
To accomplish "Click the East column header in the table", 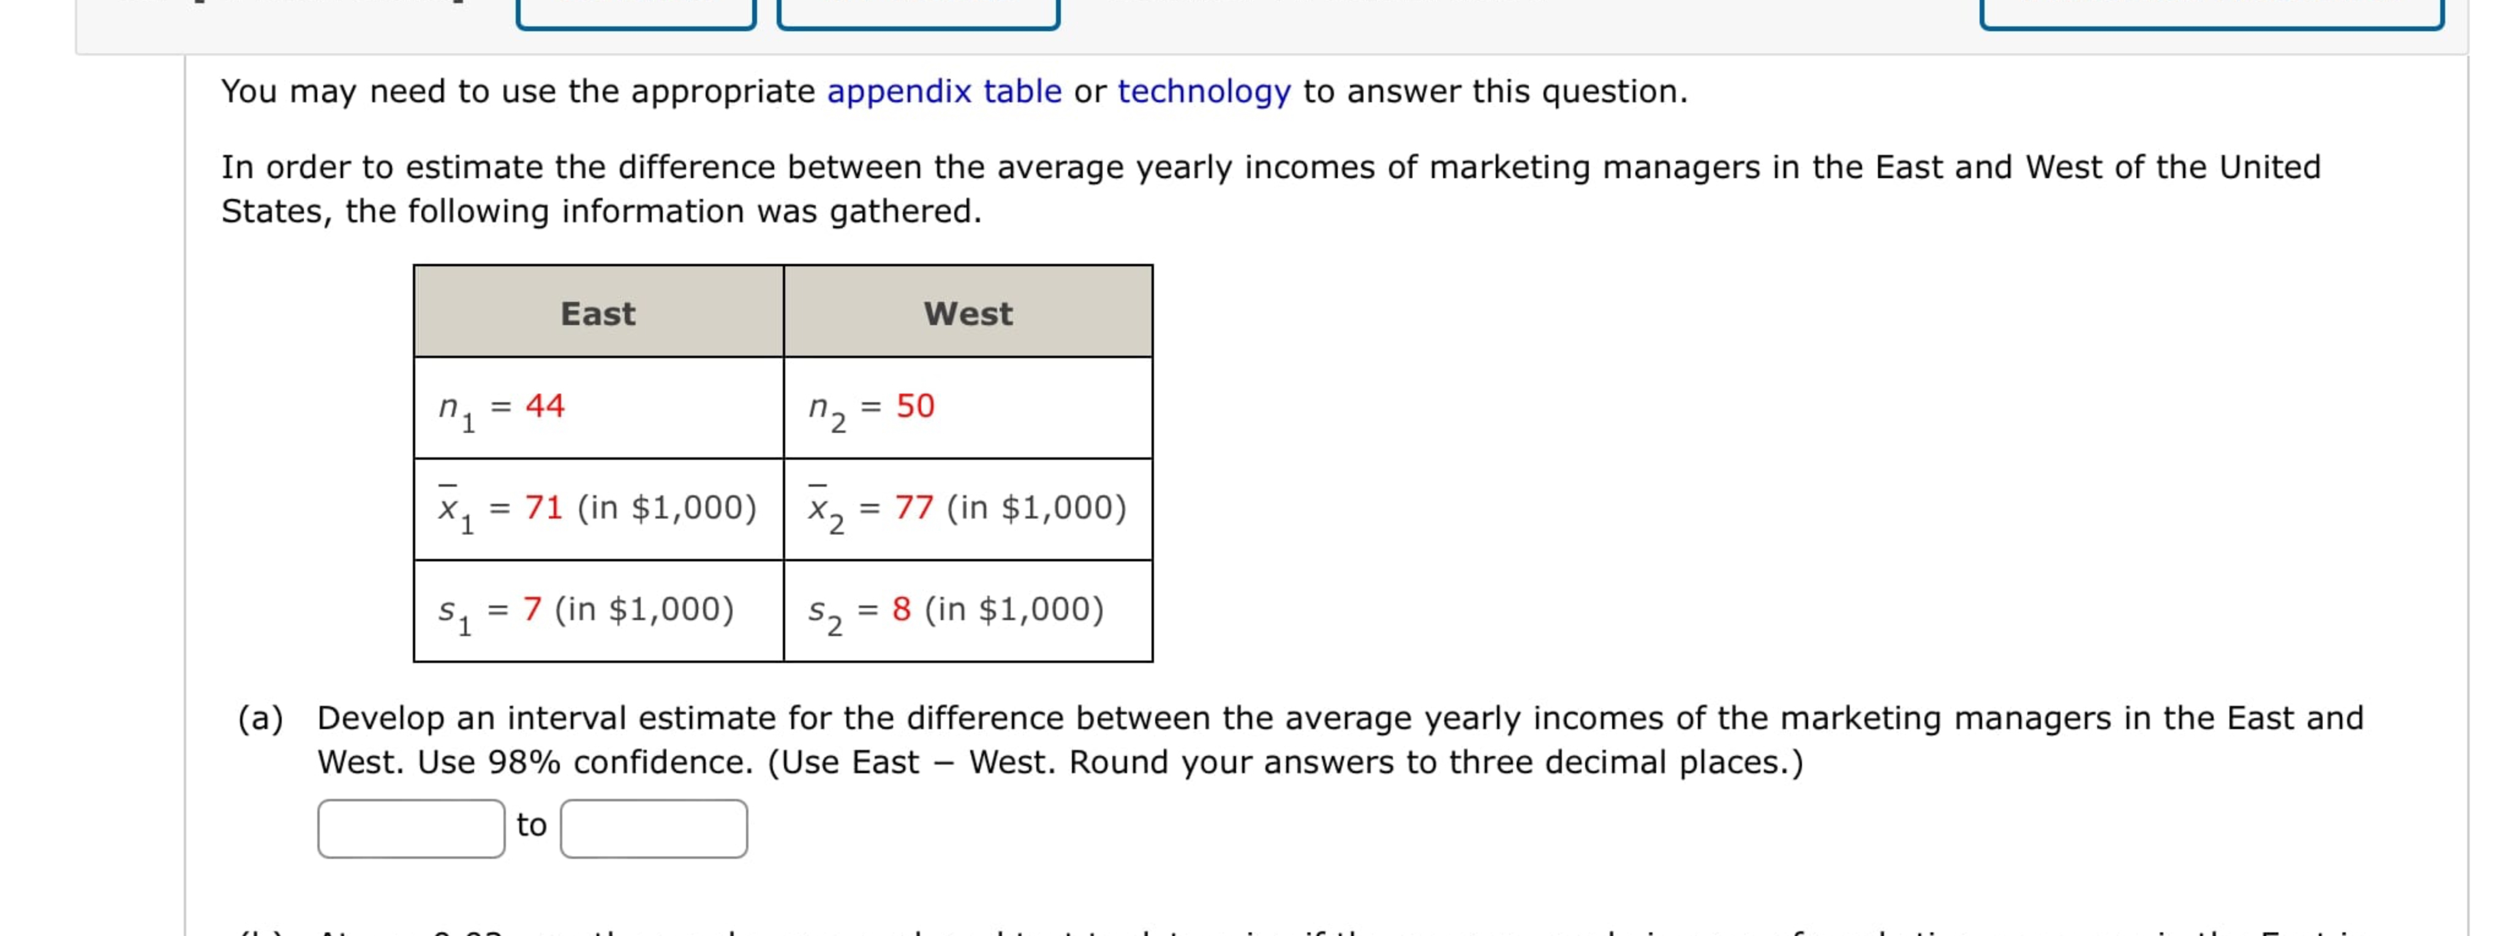I will tap(597, 313).
